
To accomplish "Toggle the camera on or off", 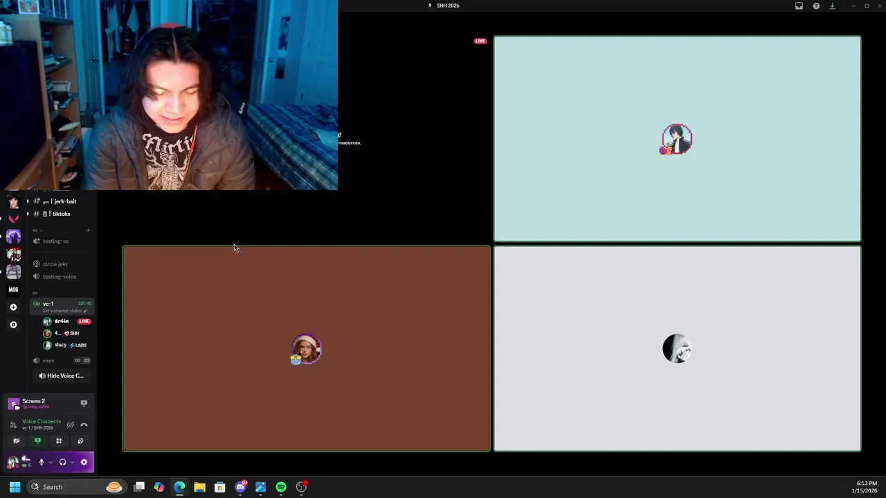I will (17, 441).
